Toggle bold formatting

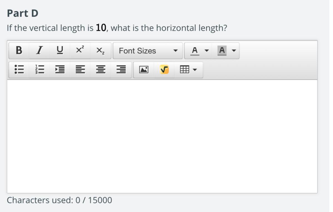[19, 51]
